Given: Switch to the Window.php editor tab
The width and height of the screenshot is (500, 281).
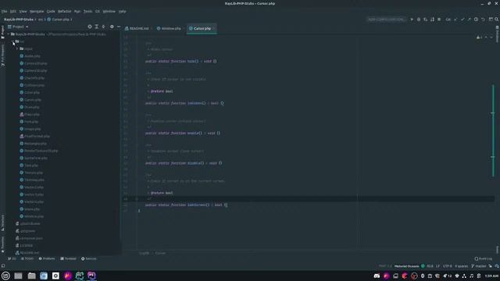Looking at the screenshot, I should pyautogui.click(x=170, y=28).
